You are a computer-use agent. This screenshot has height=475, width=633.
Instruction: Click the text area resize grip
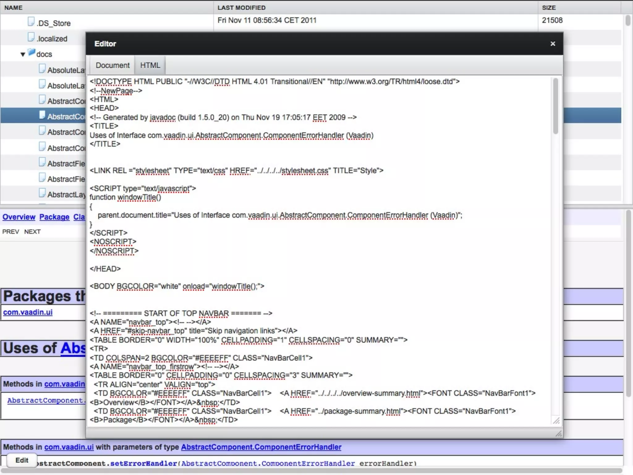(x=556, y=421)
